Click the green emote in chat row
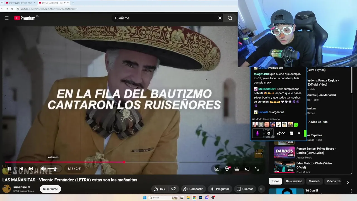 pyautogui.click(x=296, y=125)
